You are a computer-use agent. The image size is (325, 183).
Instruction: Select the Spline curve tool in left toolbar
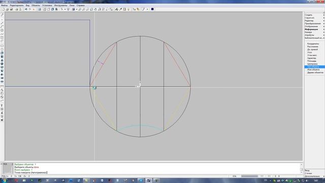click(2, 34)
